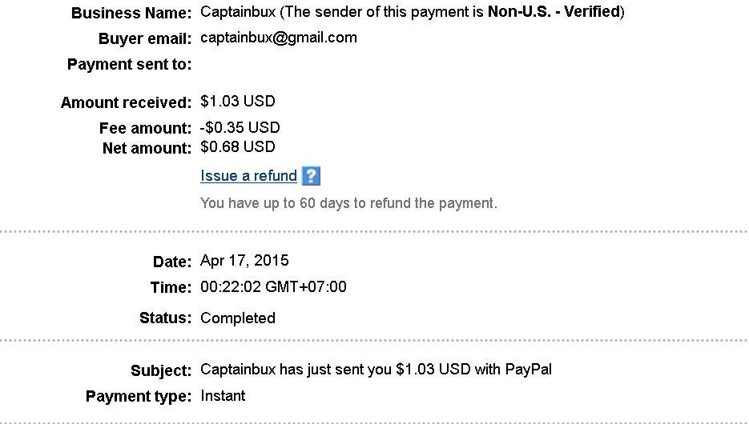Click the Non-U.S. - Verified sender status
This screenshot has width=749, height=424.
[x=554, y=12]
